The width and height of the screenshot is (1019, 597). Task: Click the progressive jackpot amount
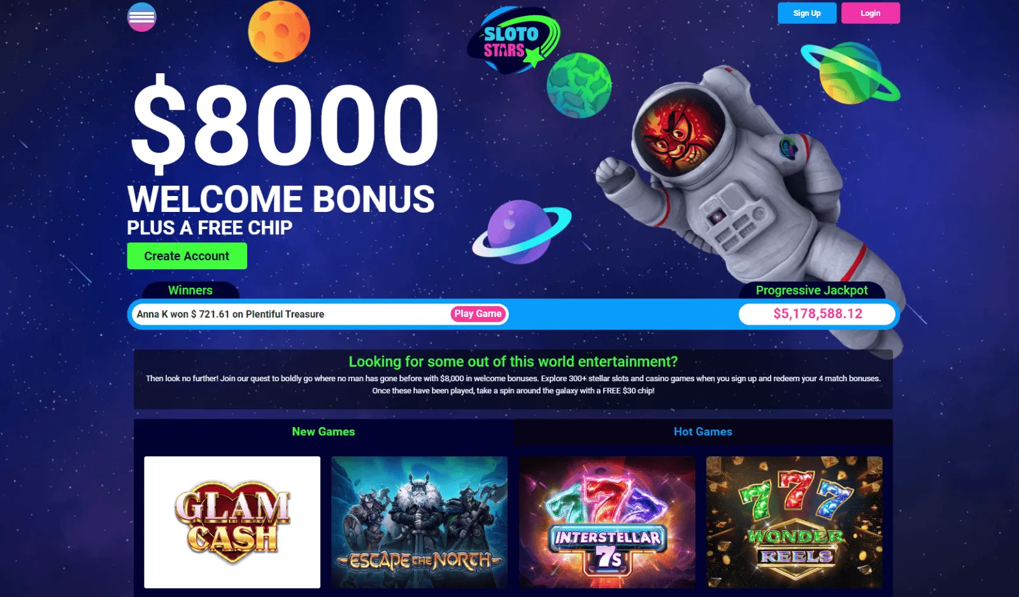pos(818,314)
